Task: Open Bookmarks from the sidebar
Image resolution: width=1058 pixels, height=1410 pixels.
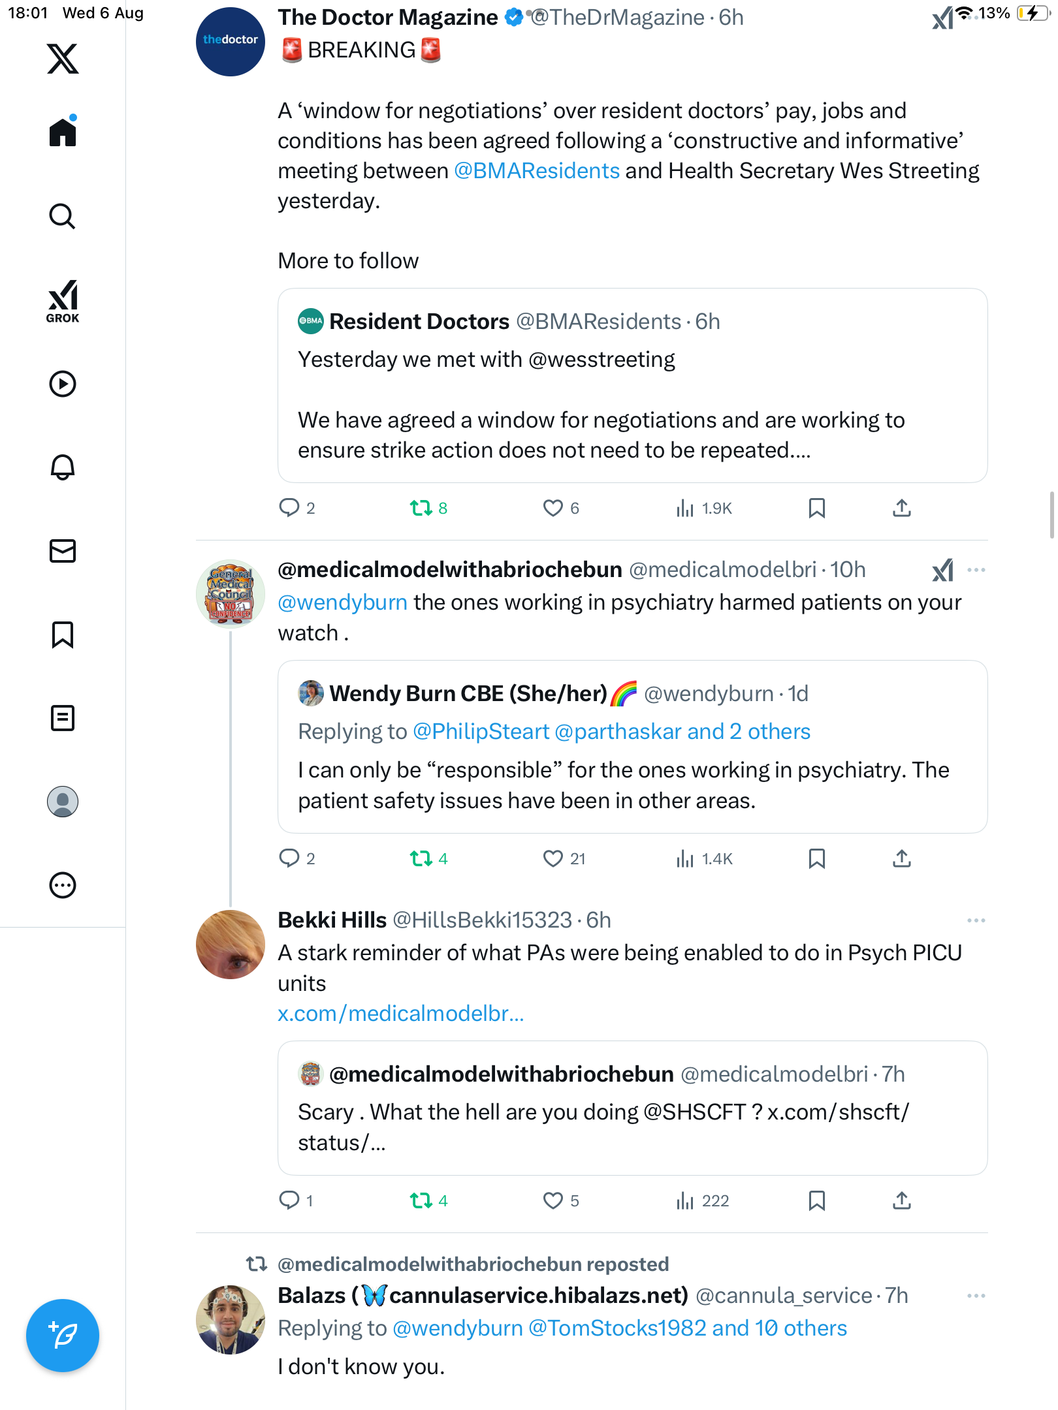Action: [63, 634]
